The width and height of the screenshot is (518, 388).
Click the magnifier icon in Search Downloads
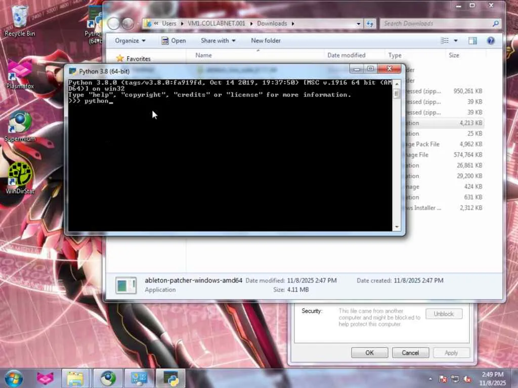pos(495,23)
